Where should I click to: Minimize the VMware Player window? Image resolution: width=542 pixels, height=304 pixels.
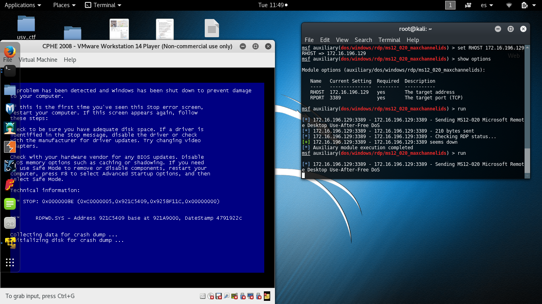(x=243, y=46)
